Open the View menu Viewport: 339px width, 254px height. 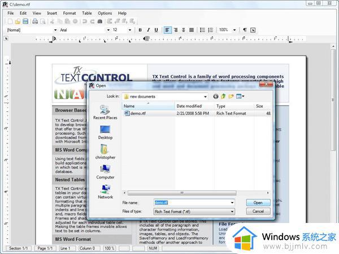37,13
